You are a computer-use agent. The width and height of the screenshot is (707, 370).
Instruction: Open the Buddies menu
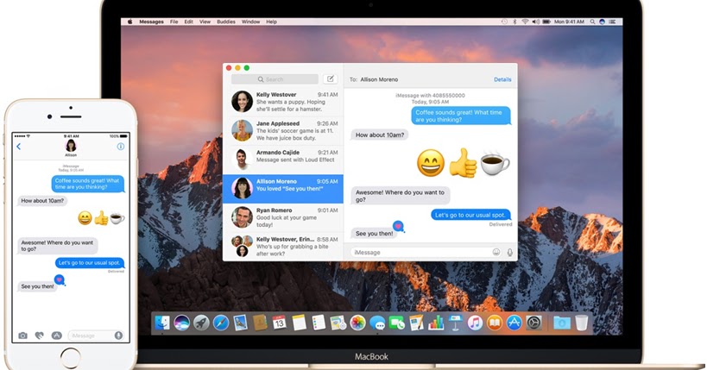click(x=226, y=22)
